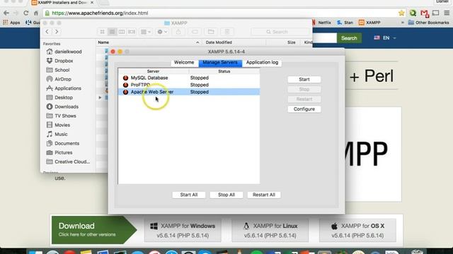Image resolution: width=453 pixels, height=254 pixels.
Task: Open AirDrop in the Finder sidebar
Action: 63,79
